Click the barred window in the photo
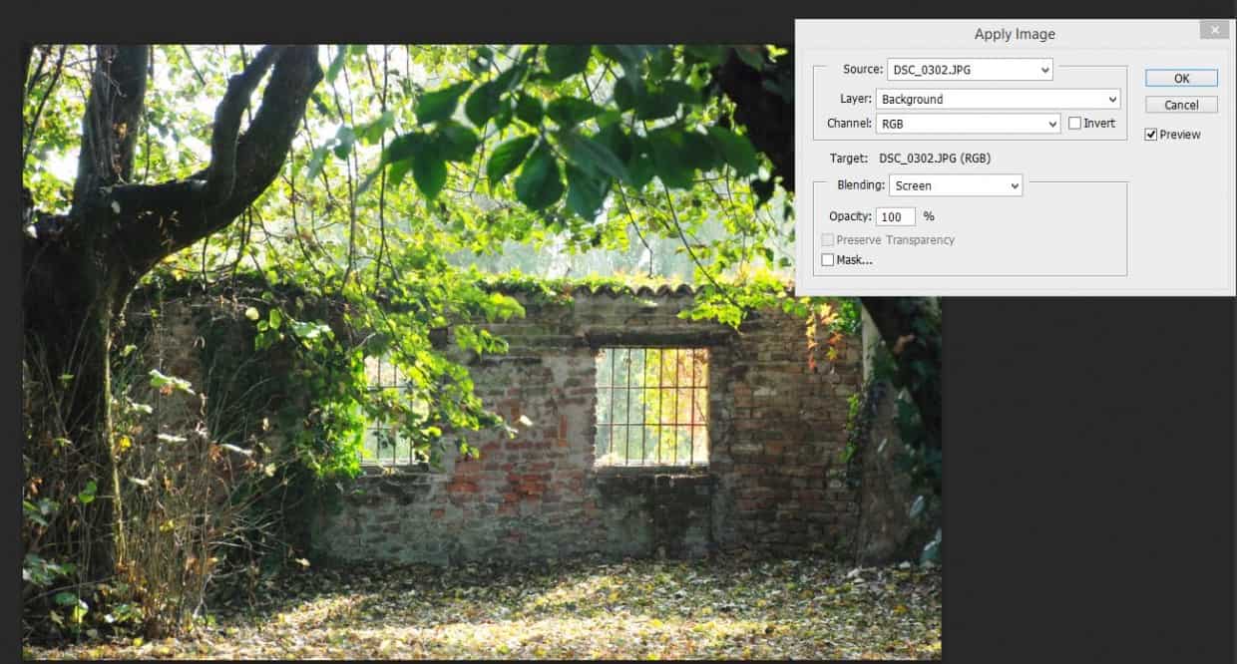1237x664 pixels. (x=651, y=406)
